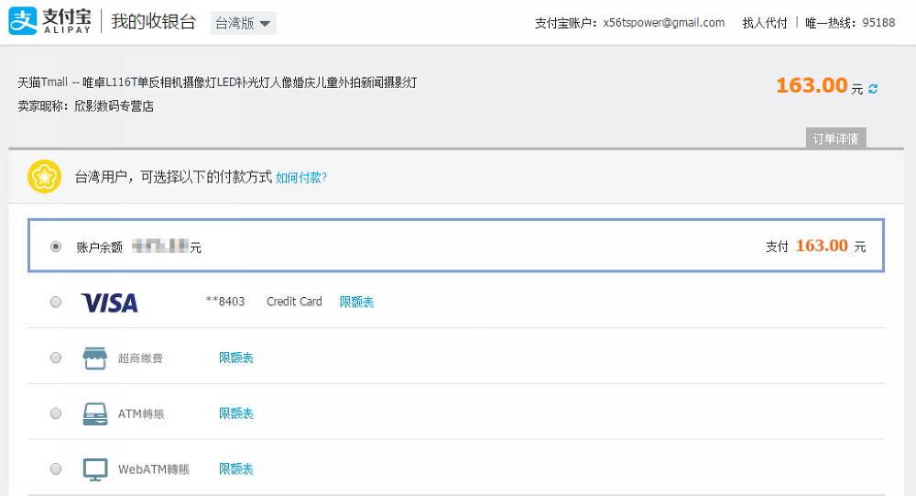
Task: Click the hotline number 95188
Action: point(878,23)
